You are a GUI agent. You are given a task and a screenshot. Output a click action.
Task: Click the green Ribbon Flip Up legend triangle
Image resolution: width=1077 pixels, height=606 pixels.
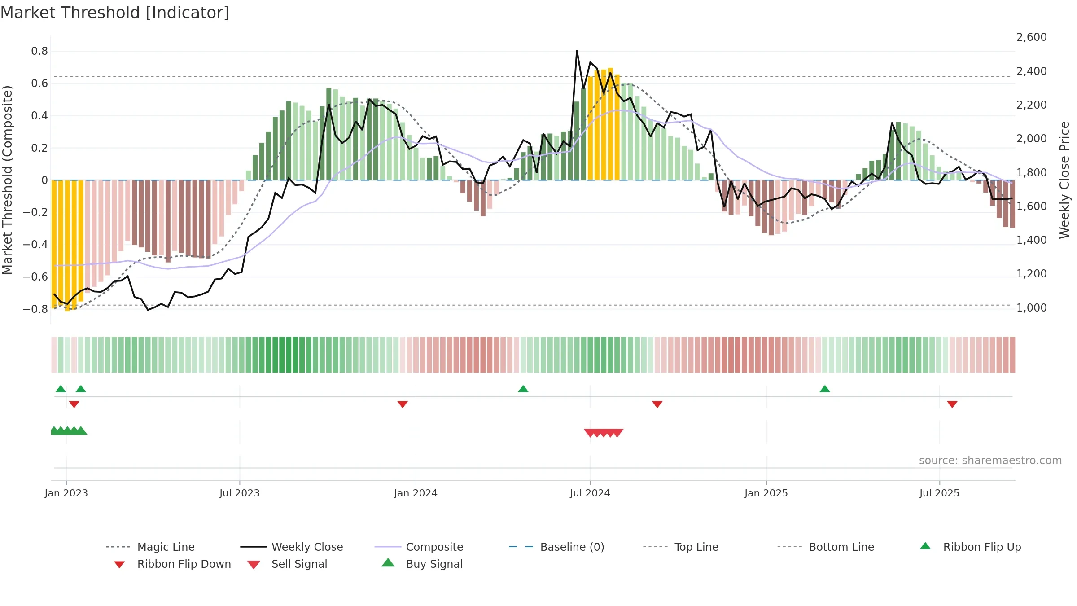[925, 546]
